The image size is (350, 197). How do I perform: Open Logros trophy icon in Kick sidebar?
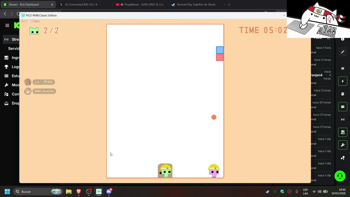7,67
